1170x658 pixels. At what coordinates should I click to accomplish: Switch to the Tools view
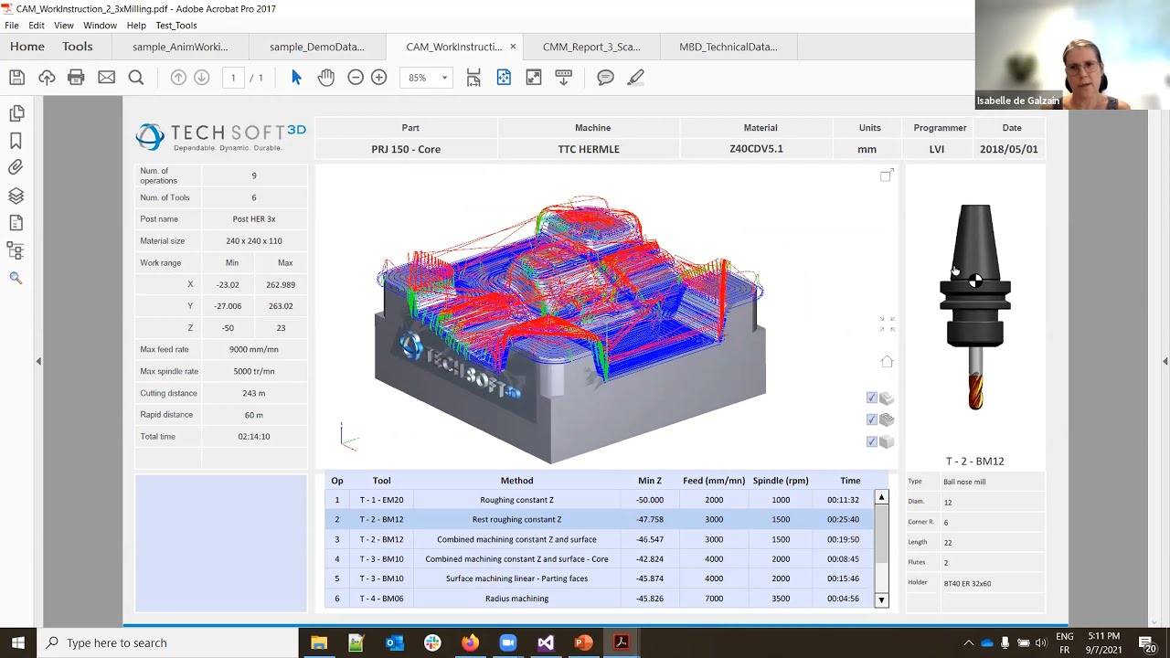click(x=78, y=47)
